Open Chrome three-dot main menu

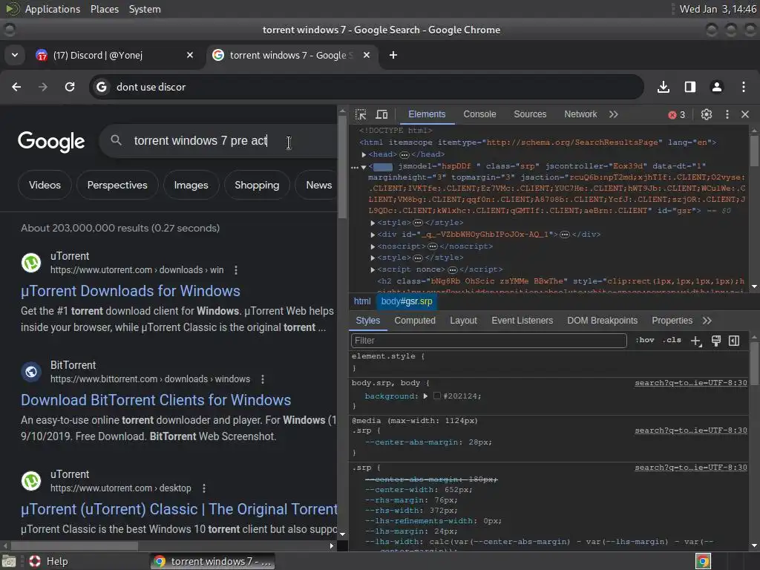[744, 87]
